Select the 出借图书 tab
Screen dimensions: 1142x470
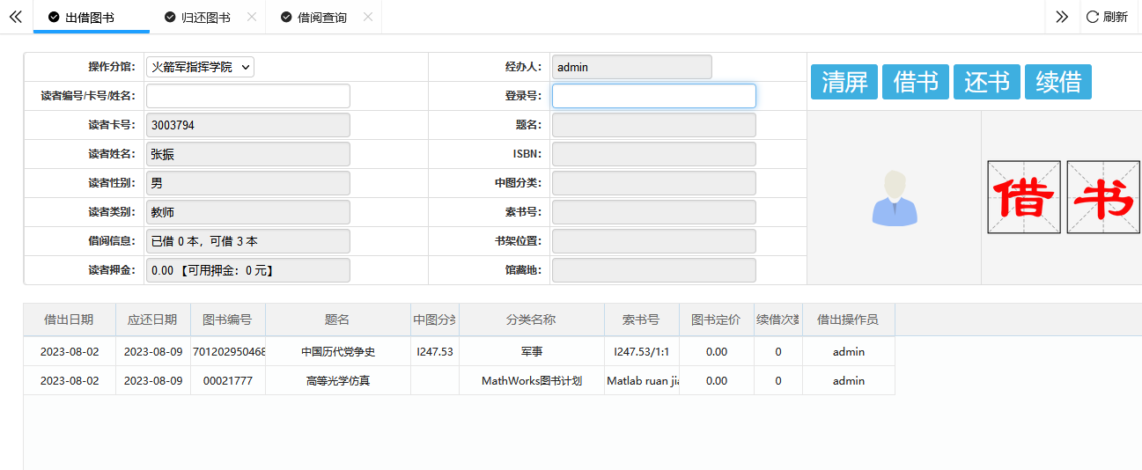pos(89,18)
